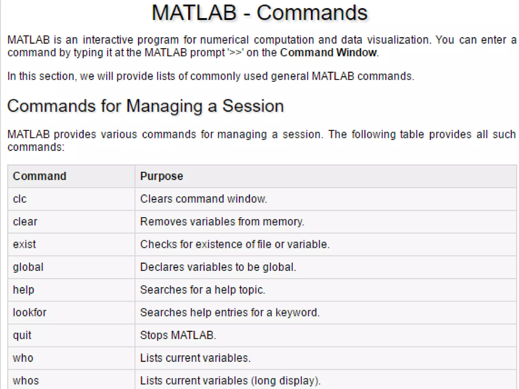Click 'Commands for Managing a Session' heading
This screenshot has height=389, width=519.
[x=145, y=106]
